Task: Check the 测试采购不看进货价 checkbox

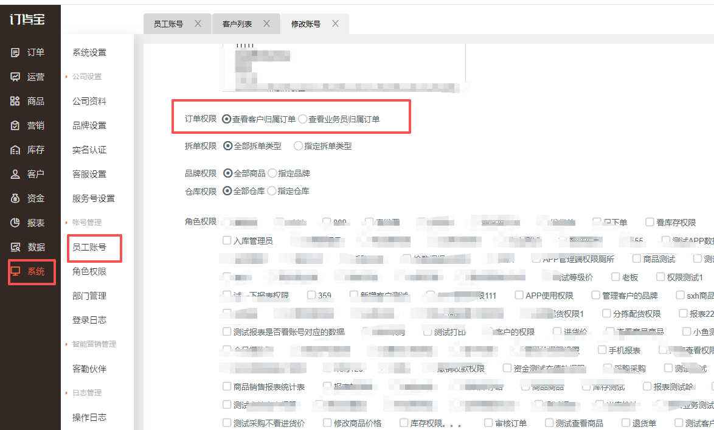Action: 227,423
